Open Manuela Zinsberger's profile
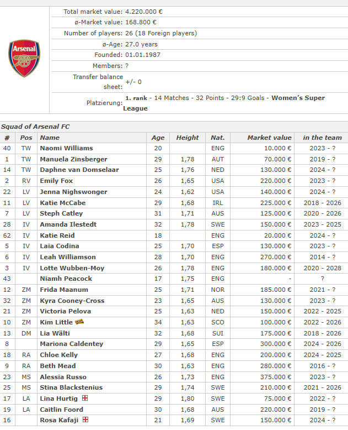This screenshot has height=430, width=348. [x=73, y=159]
